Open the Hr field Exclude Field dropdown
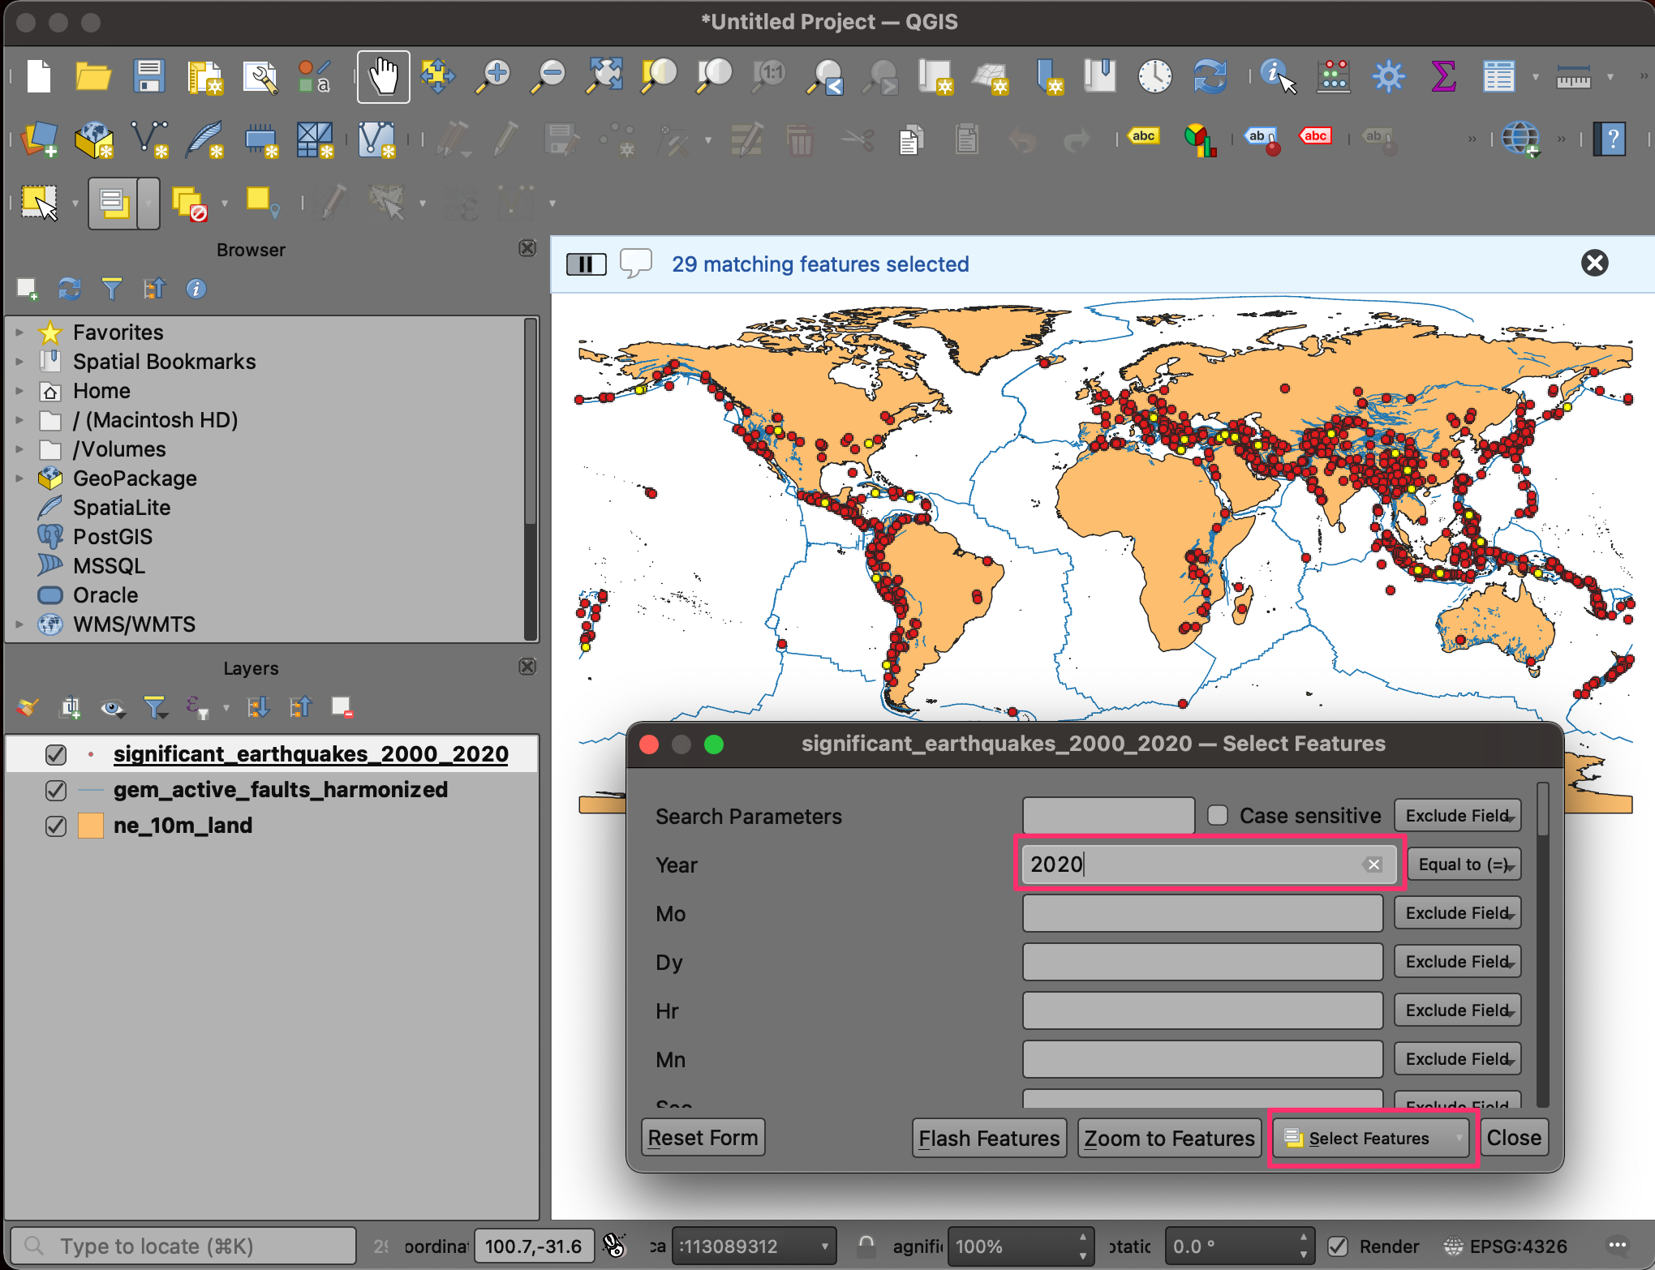The width and height of the screenshot is (1655, 1270). (1457, 1010)
